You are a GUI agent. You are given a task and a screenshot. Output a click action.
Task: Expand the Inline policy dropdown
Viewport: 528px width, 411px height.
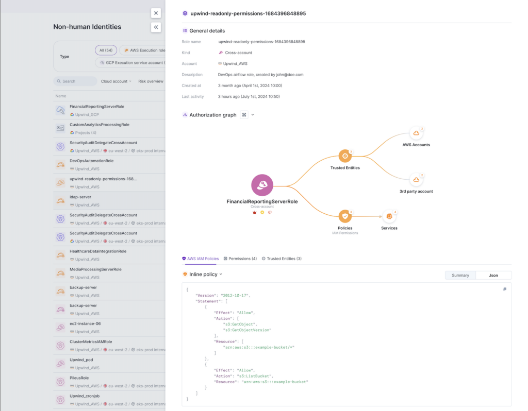(x=221, y=274)
